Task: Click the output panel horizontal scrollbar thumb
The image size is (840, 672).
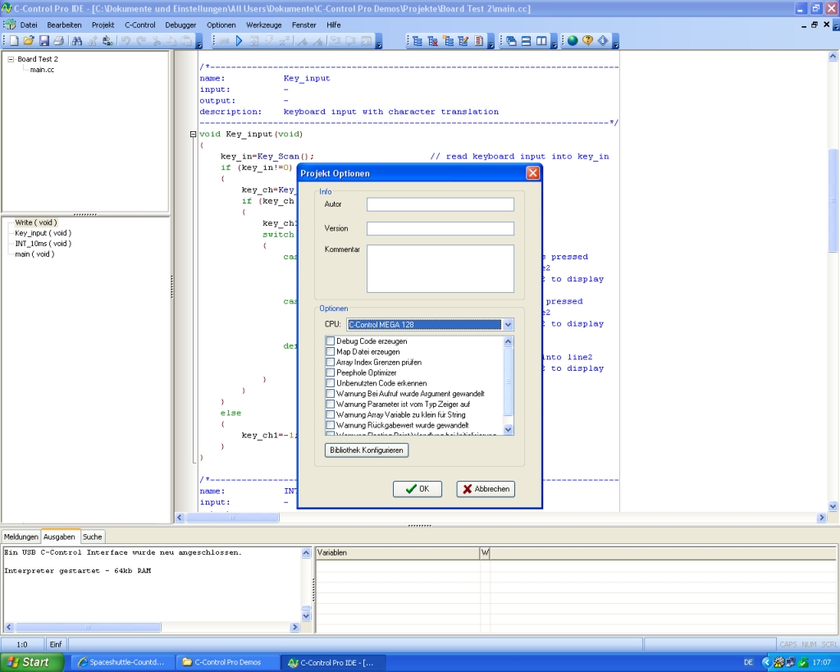Action: [x=88, y=627]
